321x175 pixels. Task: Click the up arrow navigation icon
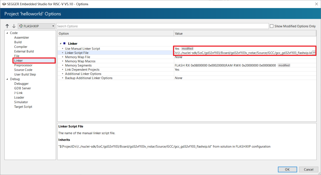point(7,26)
